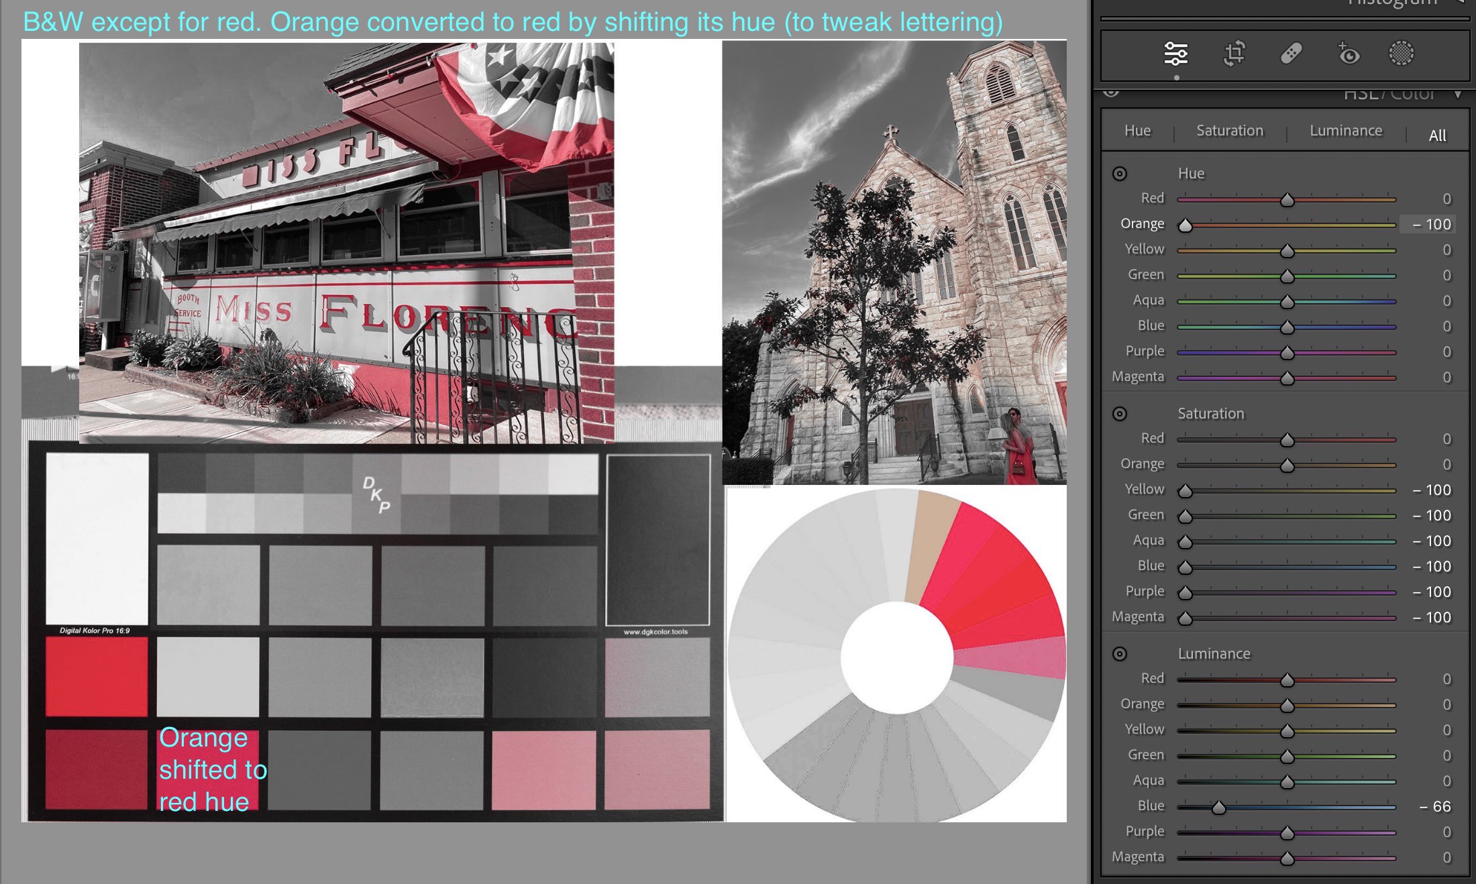Click the Luminance Aqua slider handle

click(x=1287, y=782)
